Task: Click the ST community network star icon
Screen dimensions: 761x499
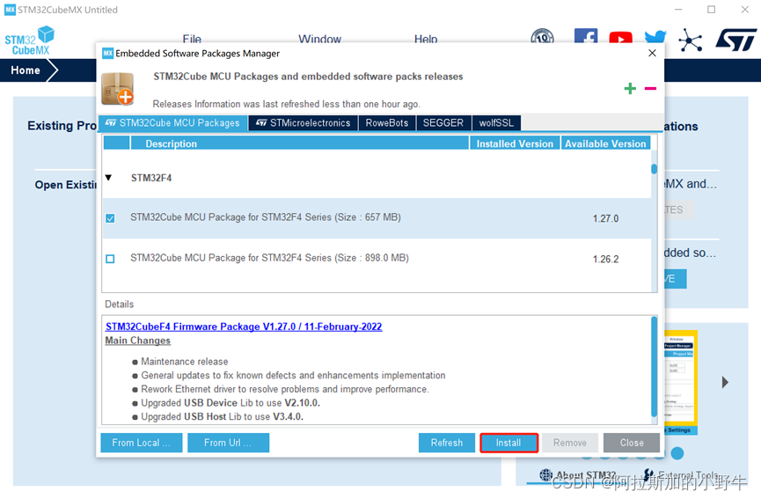Action: click(690, 40)
